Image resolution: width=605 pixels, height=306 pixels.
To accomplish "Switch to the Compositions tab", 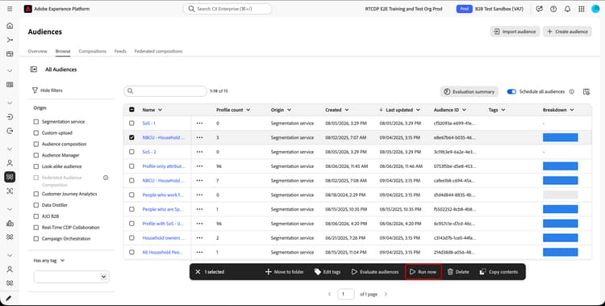I will click(x=92, y=52).
